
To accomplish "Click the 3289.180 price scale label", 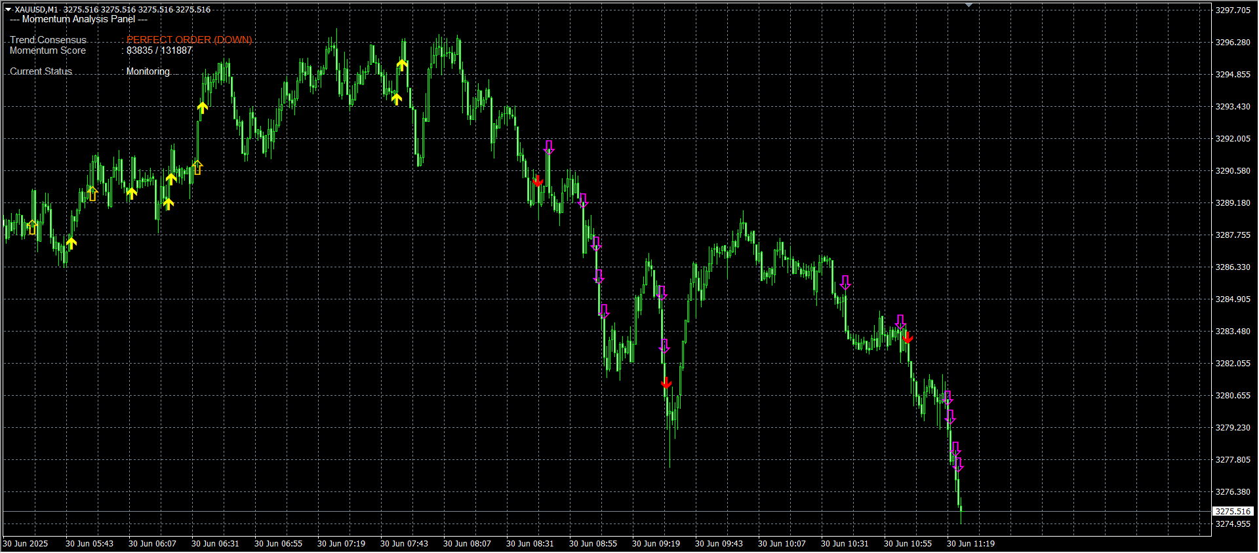I will [x=1233, y=203].
